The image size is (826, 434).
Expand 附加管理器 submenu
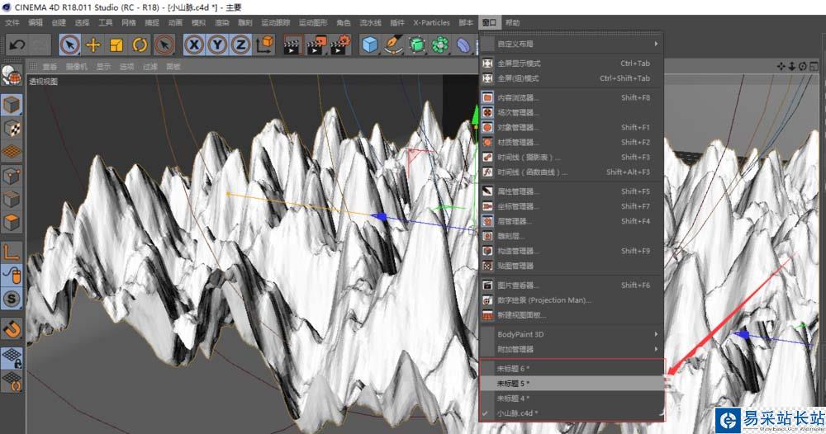coord(572,349)
